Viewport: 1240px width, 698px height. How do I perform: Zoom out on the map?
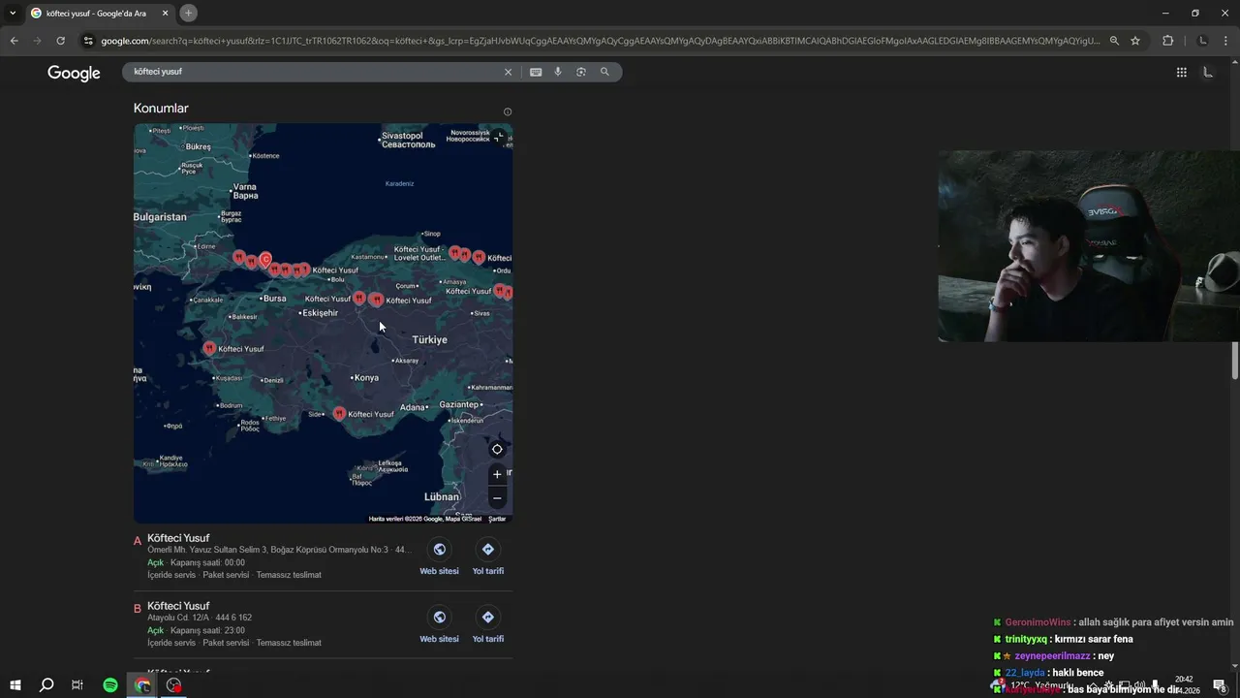tap(497, 498)
